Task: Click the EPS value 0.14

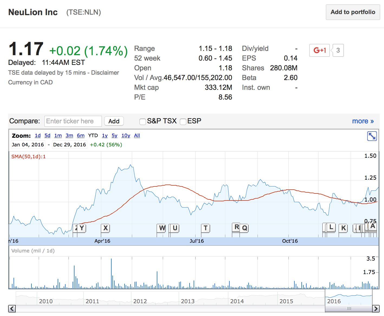Action: (291, 58)
